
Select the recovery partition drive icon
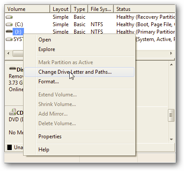(x=9, y=17)
